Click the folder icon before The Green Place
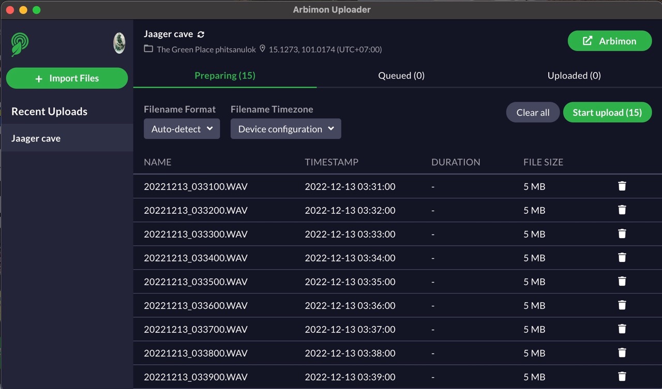Image resolution: width=662 pixels, height=389 pixels. tap(148, 49)
